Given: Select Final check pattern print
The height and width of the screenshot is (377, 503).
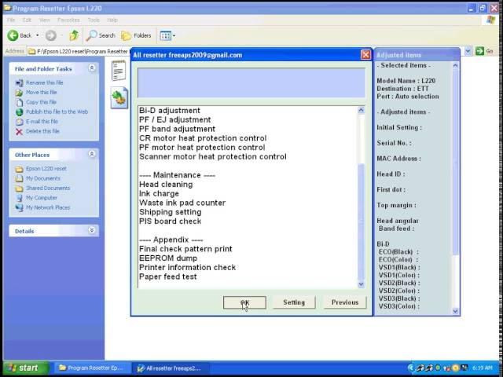Looking at the screenshot, I should [185, 249].
